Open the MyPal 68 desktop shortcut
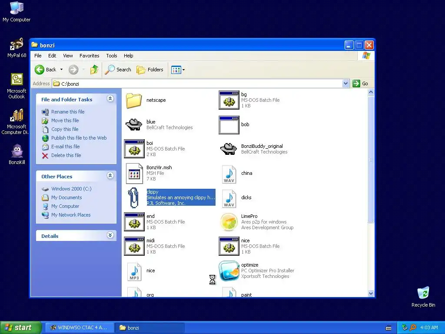Screen dimensions: 445x334 (17, 48)
